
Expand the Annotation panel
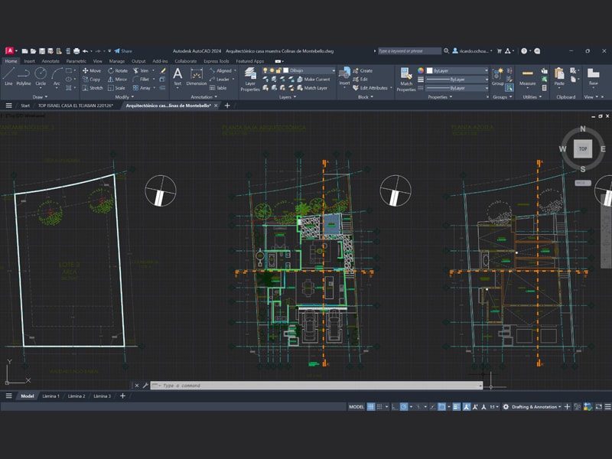pos(203,97)
